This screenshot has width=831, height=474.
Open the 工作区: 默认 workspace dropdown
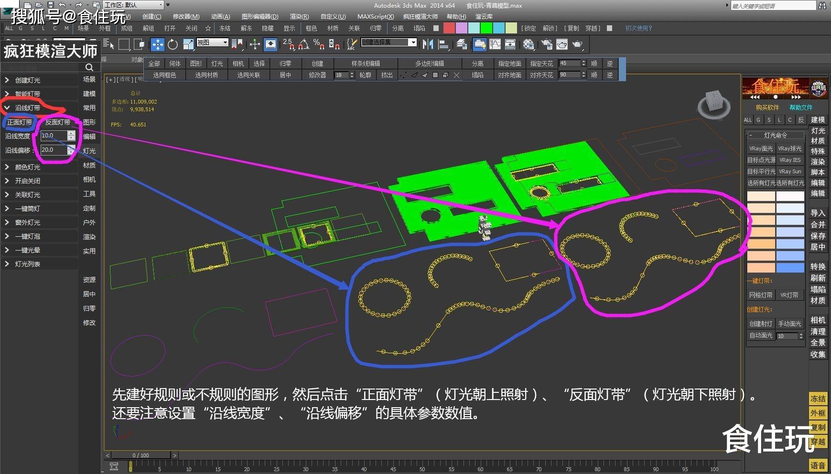coord(133,5)
